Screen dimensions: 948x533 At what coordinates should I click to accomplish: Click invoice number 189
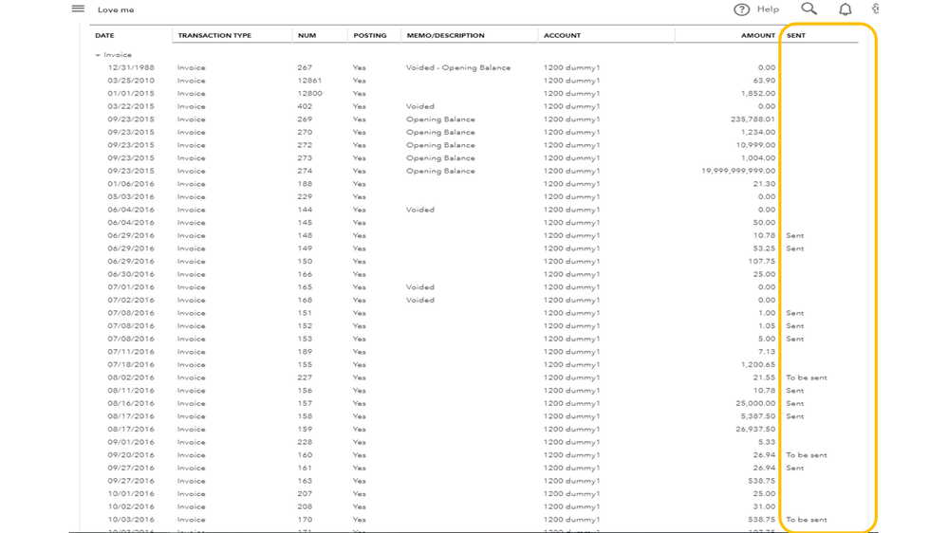(x=305, y=352)
